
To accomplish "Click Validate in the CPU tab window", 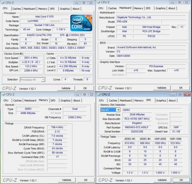I will (x=66, y=88).
